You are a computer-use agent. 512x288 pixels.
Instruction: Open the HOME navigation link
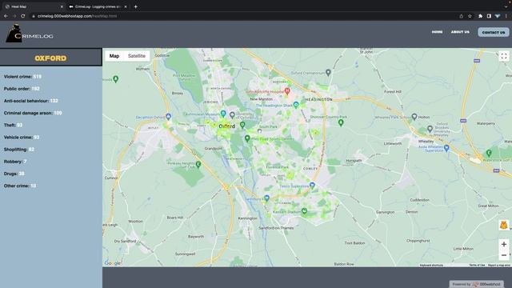click(437, 32)
